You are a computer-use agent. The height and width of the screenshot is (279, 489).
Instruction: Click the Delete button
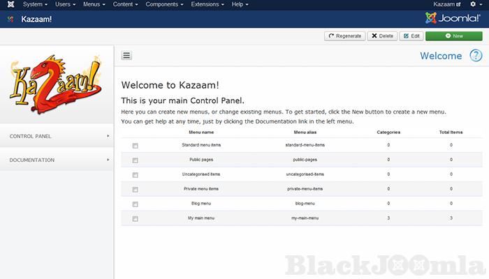[382, 36]
